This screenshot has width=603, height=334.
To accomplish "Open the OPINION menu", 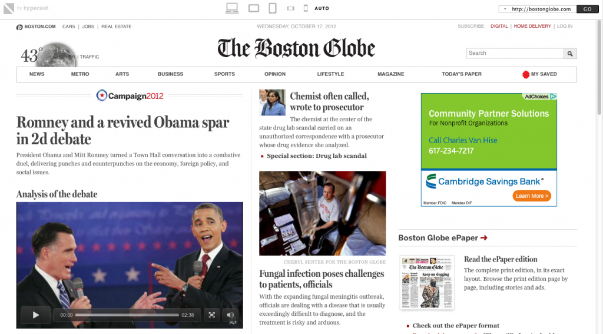I will pyautogui.click(x=275, y=74).
